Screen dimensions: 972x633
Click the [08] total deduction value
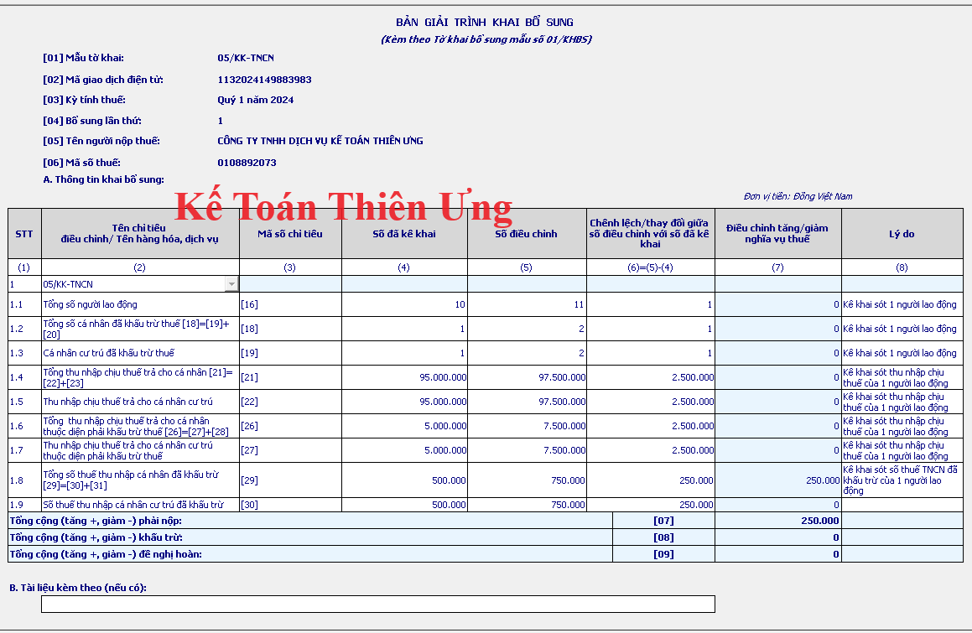(778, 537)
